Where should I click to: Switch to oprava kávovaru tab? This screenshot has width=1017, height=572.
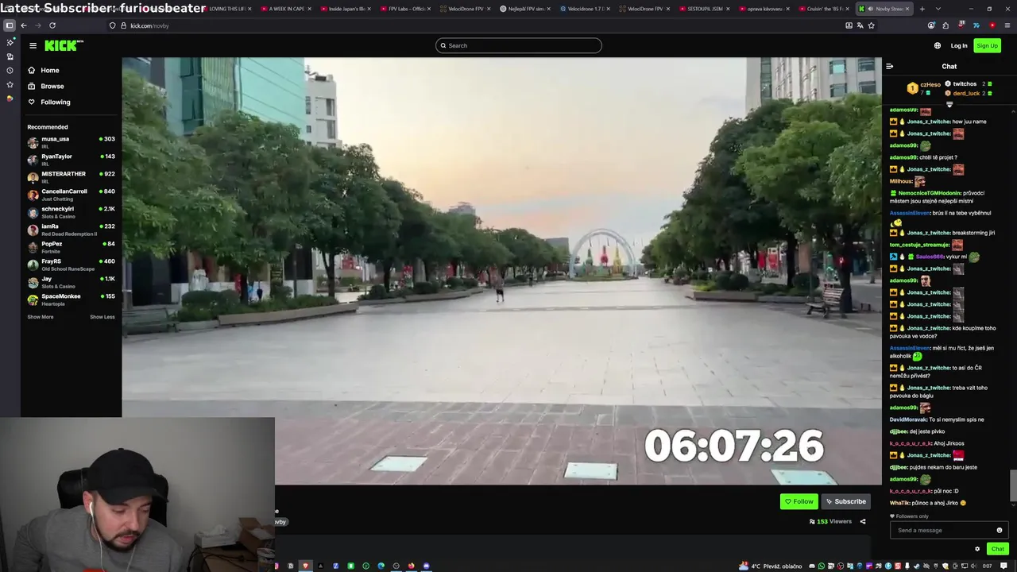point(763,9)
